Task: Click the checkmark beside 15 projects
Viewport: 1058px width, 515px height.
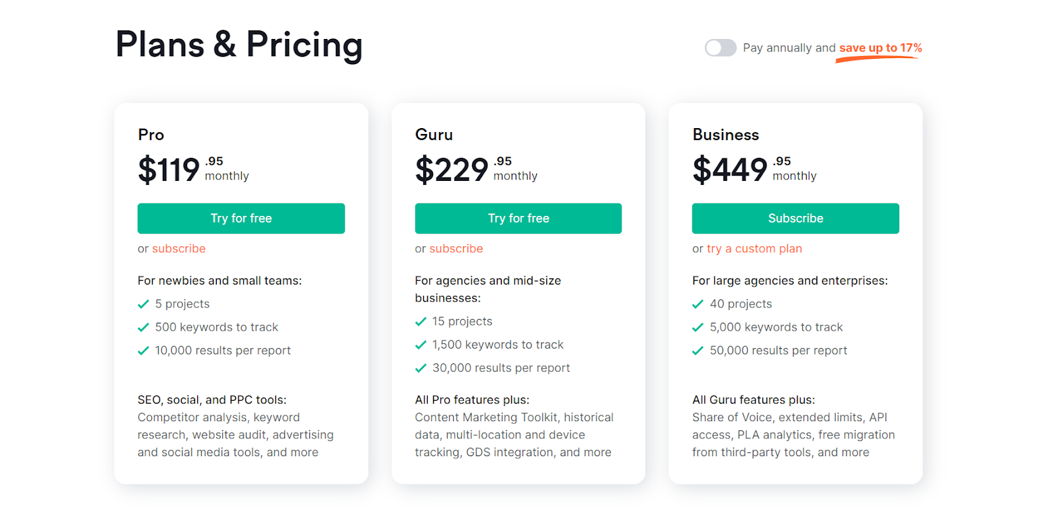Action: pyautogui.click(x=421, y=322)
